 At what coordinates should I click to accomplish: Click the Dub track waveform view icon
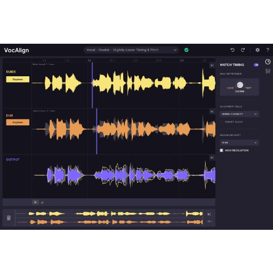[212, 111]
